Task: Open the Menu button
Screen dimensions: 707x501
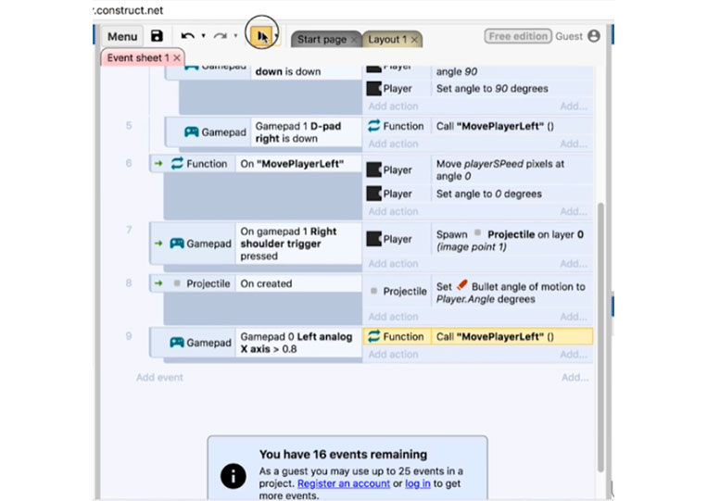Action: pos(122,36)
